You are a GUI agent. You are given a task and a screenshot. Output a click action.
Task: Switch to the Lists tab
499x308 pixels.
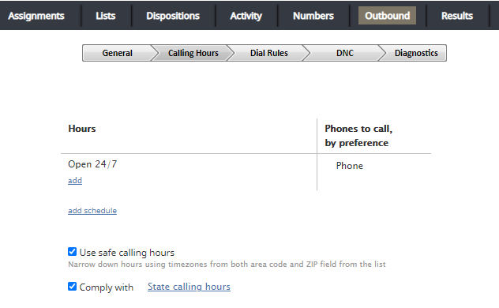coord(105,16)
